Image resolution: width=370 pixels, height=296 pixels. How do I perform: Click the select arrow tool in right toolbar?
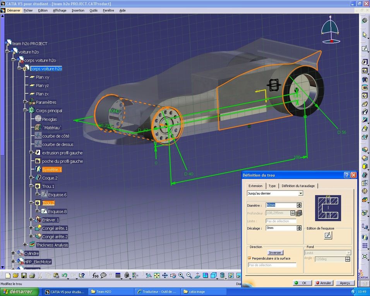click(365, 35)
